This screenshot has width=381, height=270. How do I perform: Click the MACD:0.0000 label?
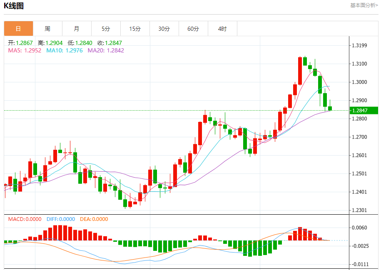25,219
